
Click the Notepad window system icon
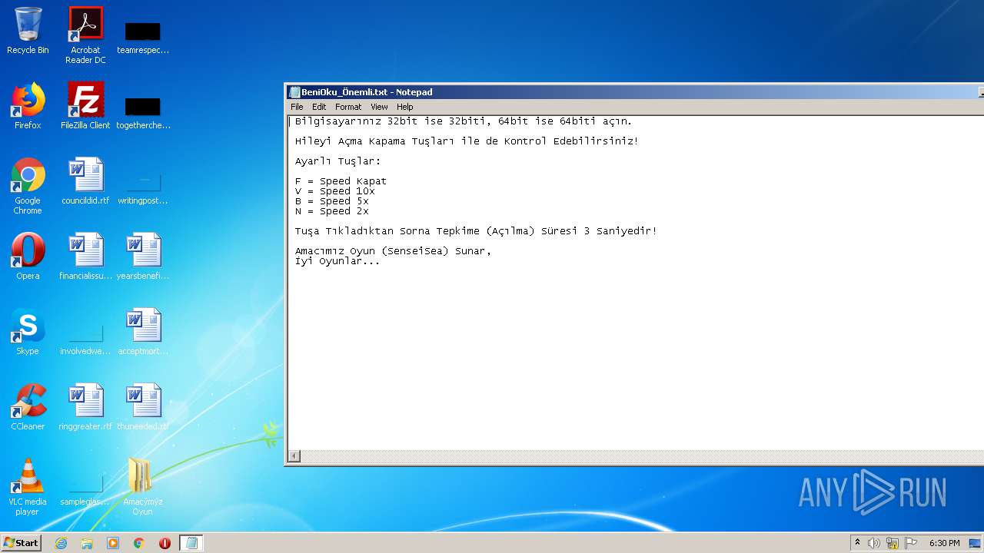click(x=294, y=92)
